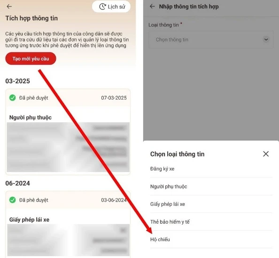Click the Chọn thông tin field
Screen dimensions: 279x258
pyautogui.click(x=211, y=39)
